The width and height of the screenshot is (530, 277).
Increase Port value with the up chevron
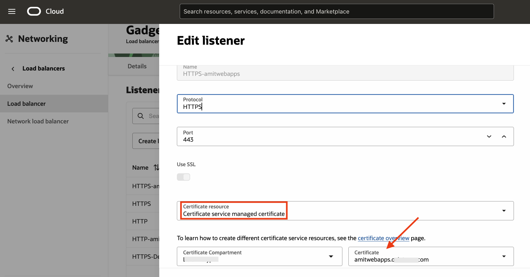[504, 136]
